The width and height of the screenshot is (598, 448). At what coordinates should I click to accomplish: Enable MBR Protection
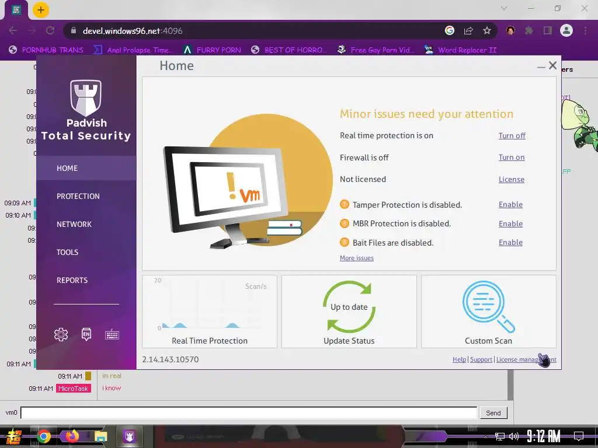510,223
